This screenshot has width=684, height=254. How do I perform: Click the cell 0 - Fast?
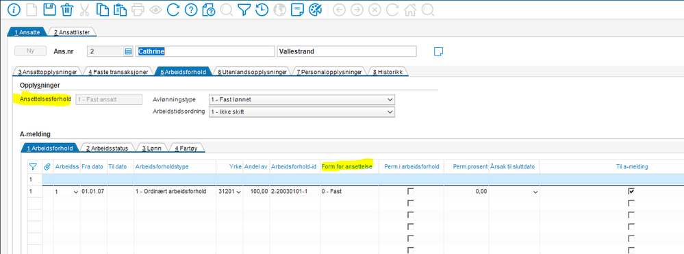(349, 192)
